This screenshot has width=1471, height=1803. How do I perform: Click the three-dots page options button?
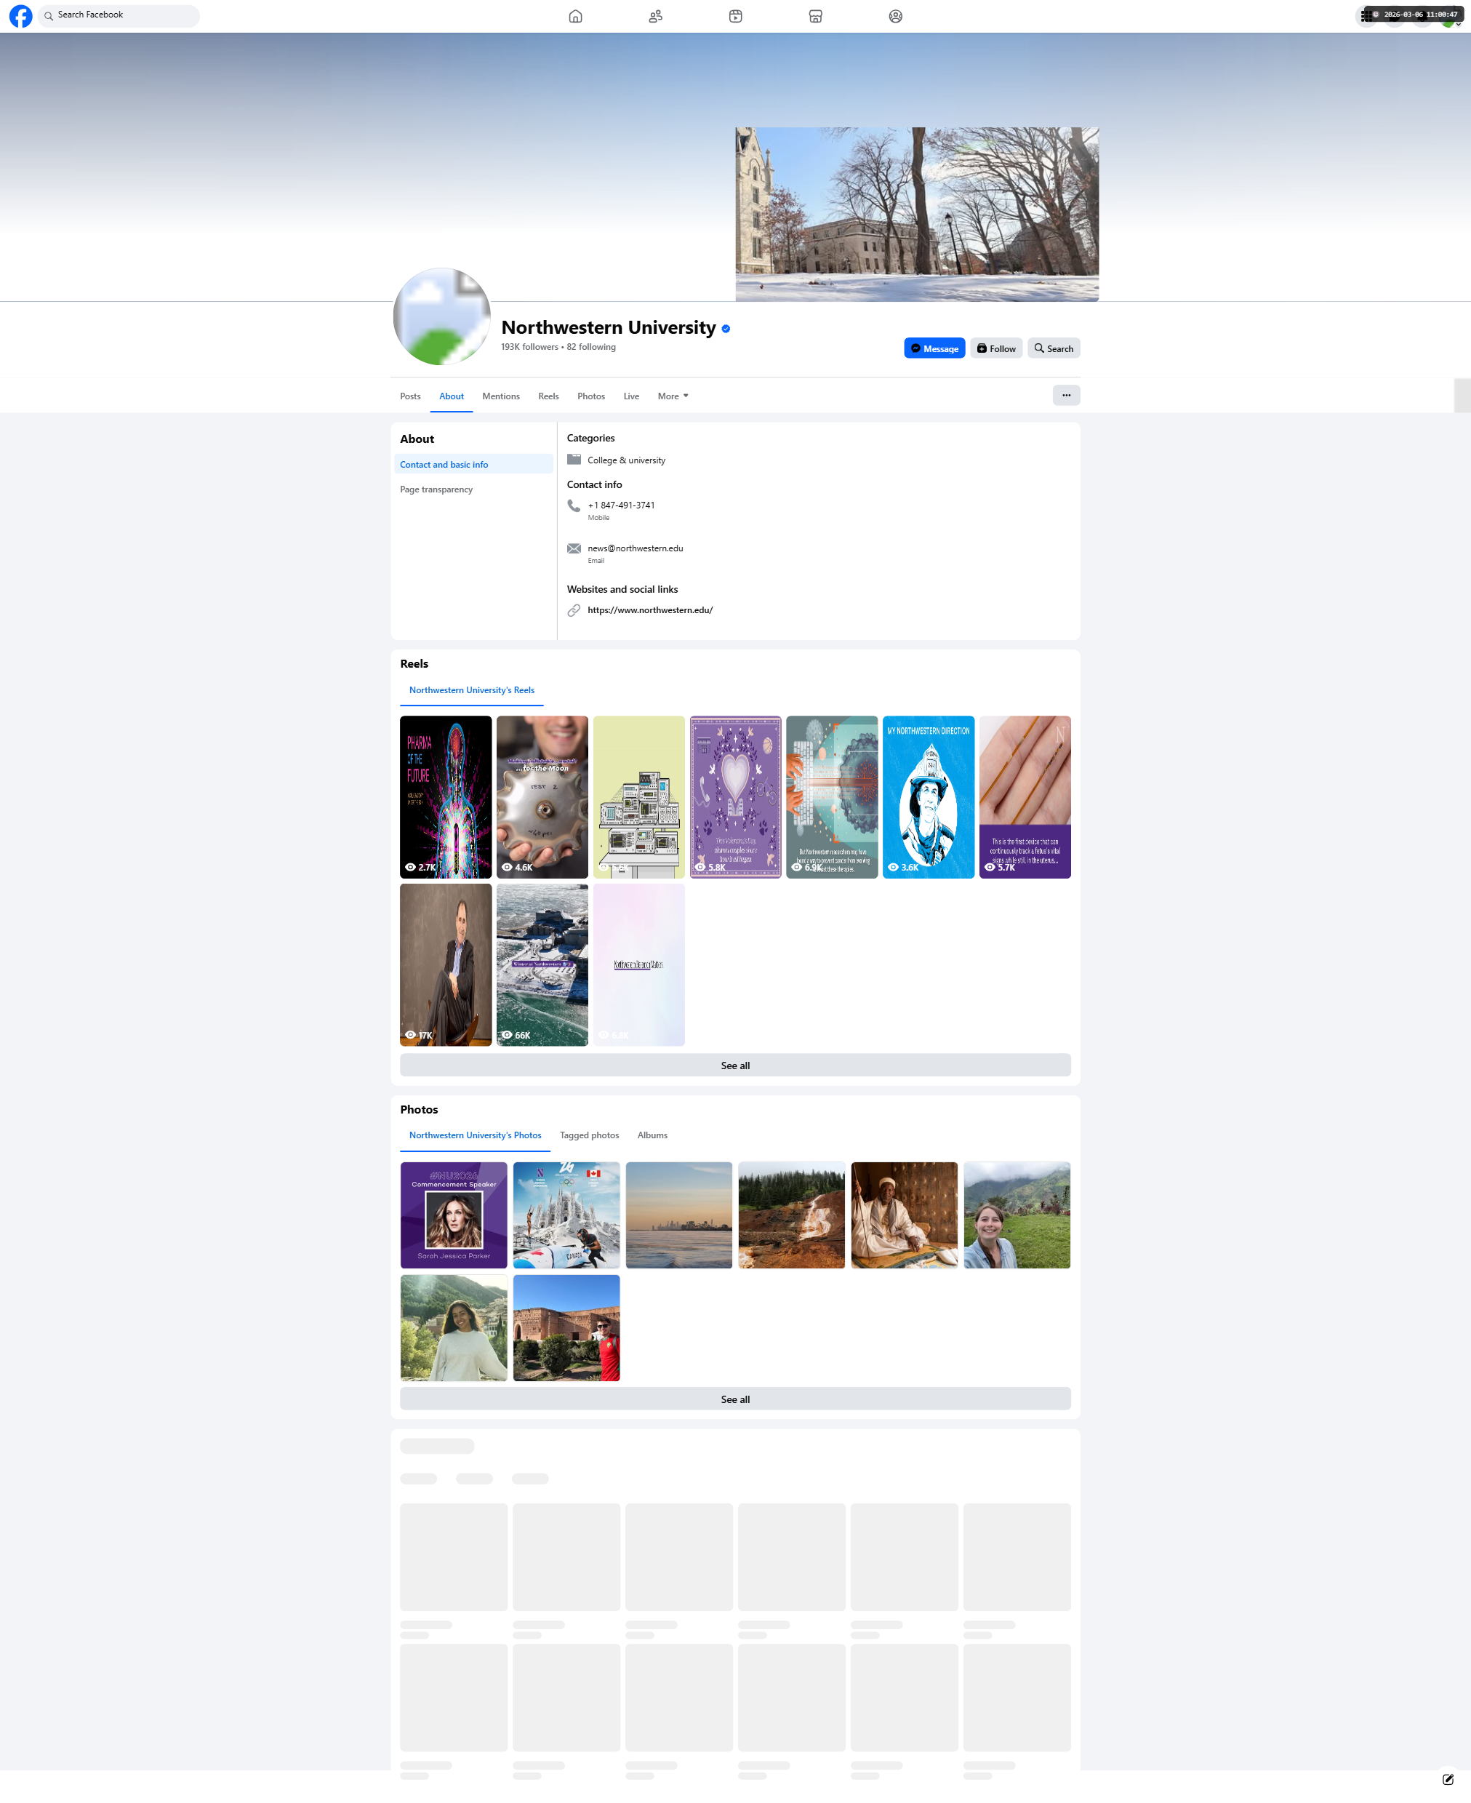[1066, 395]
